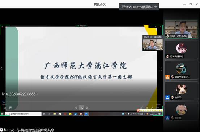Viewport: 200px width, 132px height.
Task: Click the floating speaker video inside the shared screen
Action: [153, 43]
